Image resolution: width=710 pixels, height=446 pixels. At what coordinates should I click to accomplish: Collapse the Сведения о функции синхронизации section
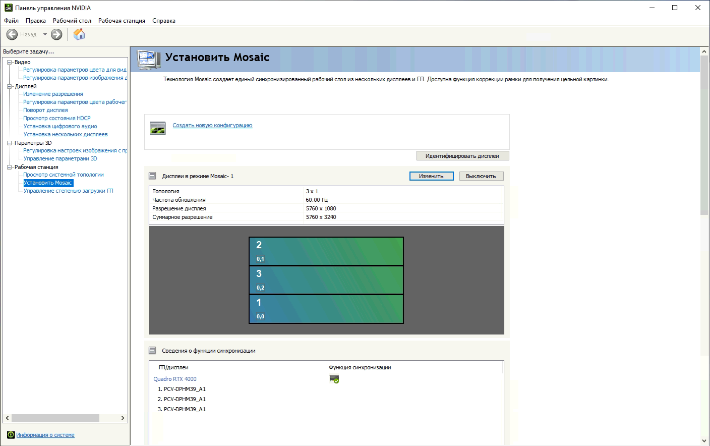152,351
